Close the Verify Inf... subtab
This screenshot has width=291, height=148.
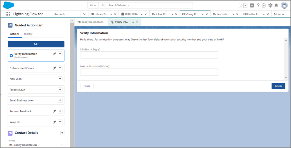point(137,22)
